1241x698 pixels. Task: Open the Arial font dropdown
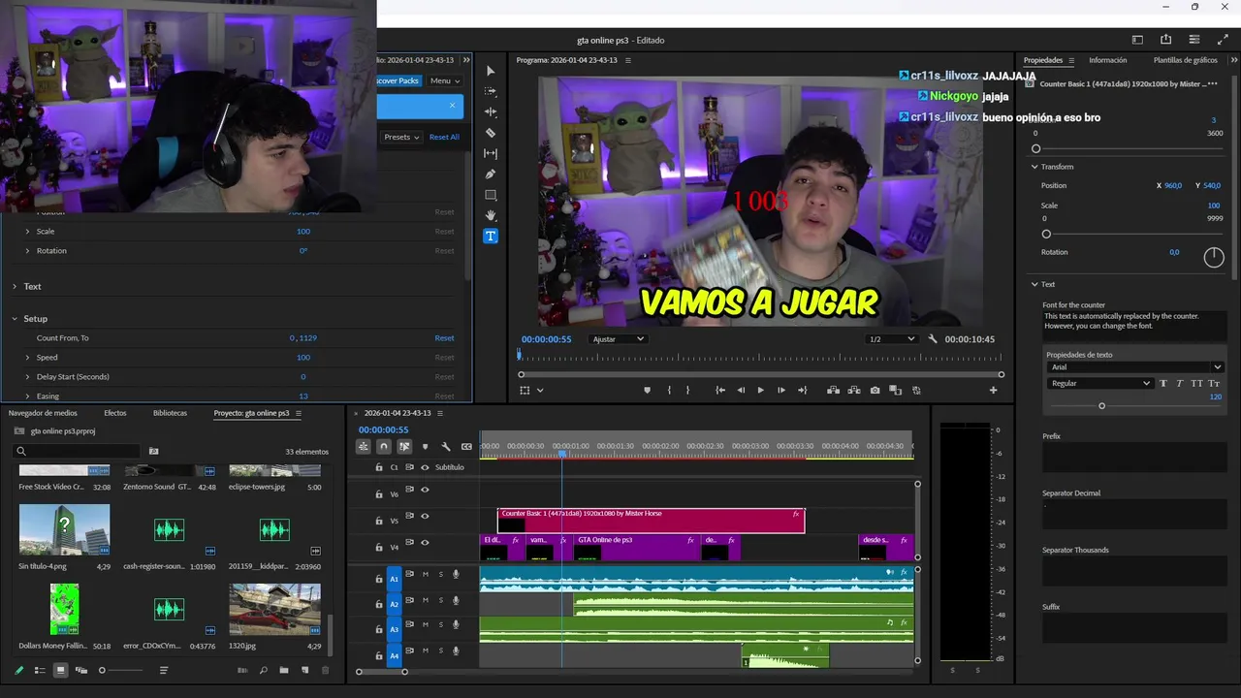(x=1135, y=367)
